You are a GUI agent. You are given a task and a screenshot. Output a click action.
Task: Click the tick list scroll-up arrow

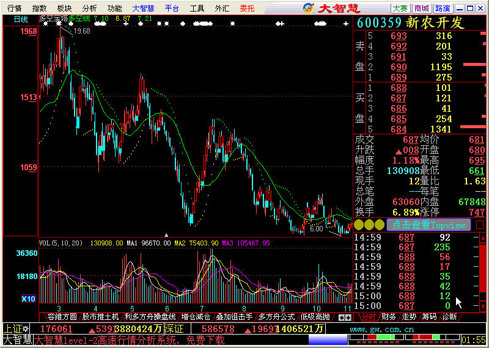[483, 238]
